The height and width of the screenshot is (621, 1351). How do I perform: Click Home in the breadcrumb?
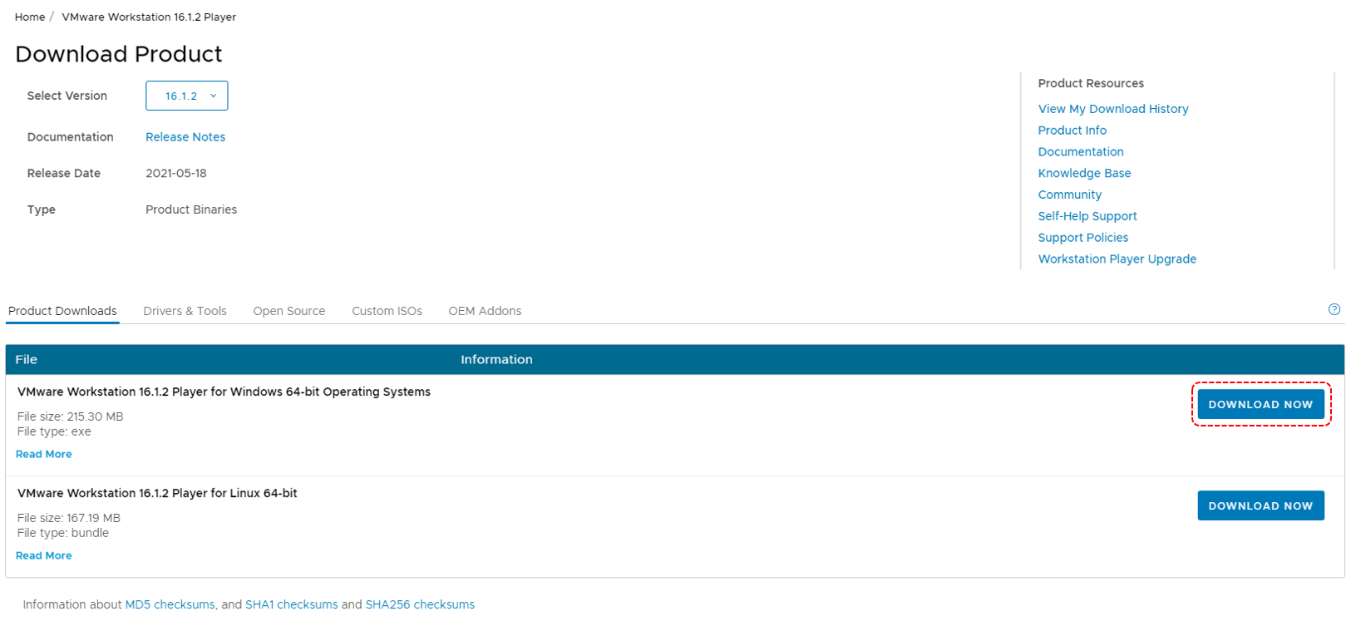point(30,17)
